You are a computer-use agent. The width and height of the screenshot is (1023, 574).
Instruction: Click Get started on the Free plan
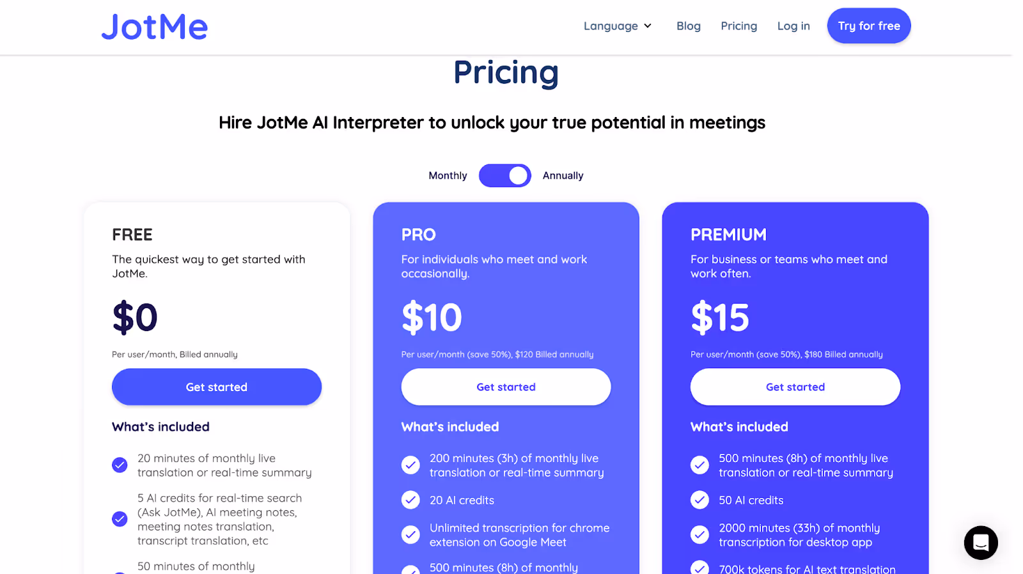216,387
